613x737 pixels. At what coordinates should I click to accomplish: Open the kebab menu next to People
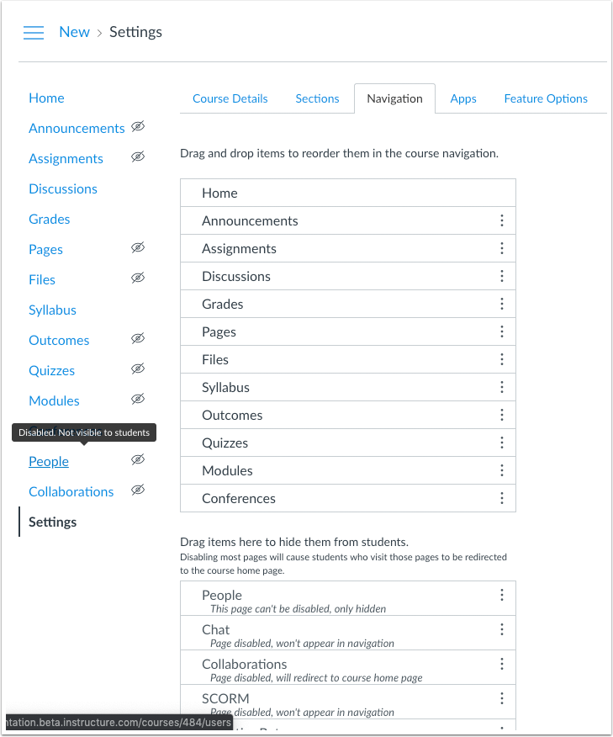click(502, 596)
